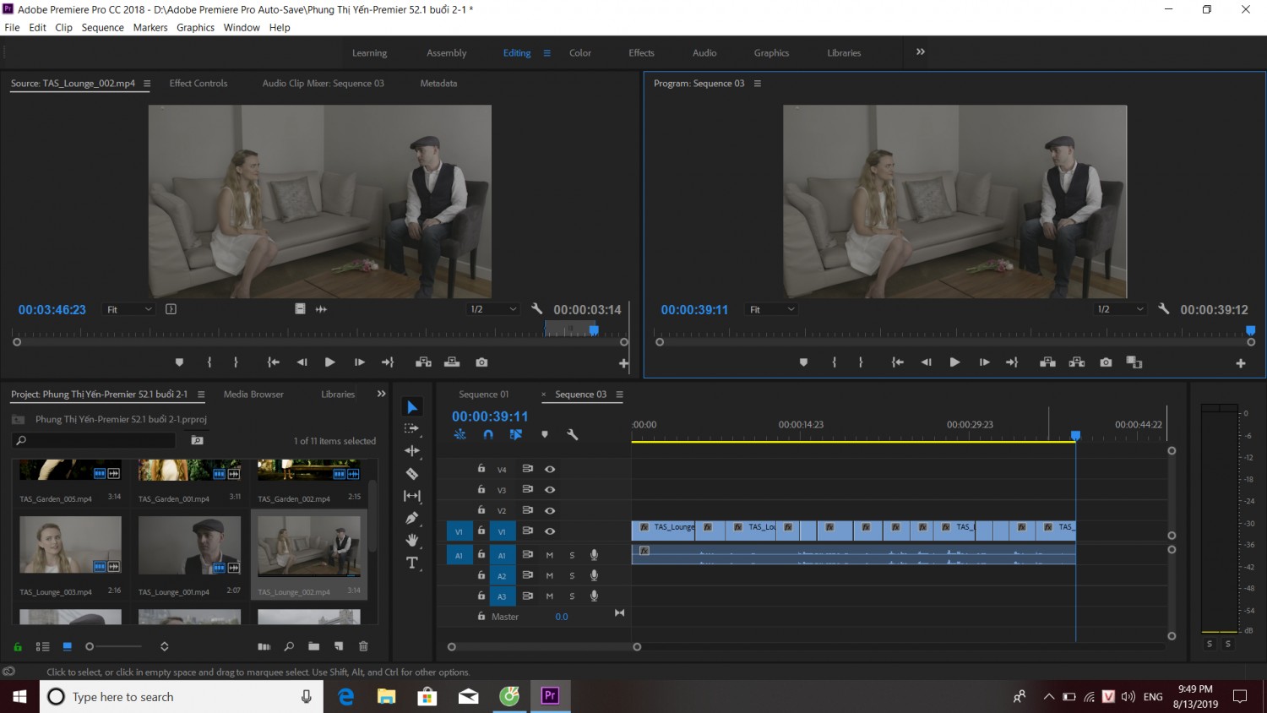
Task: Select the Pen tool
Action: coord(412,518)
